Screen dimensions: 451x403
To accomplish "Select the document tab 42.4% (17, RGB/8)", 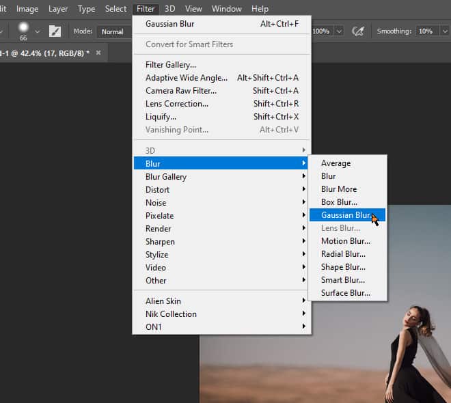I will pos(45,53).
